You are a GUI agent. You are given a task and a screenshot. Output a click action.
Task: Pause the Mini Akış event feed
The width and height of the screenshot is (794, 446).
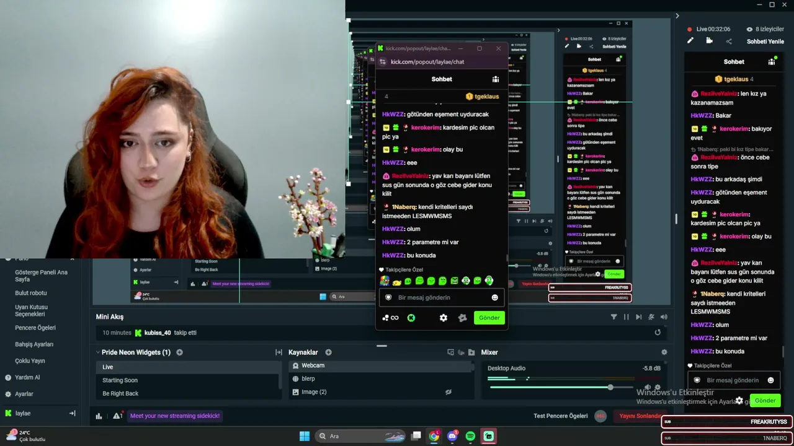coord(626,317)
